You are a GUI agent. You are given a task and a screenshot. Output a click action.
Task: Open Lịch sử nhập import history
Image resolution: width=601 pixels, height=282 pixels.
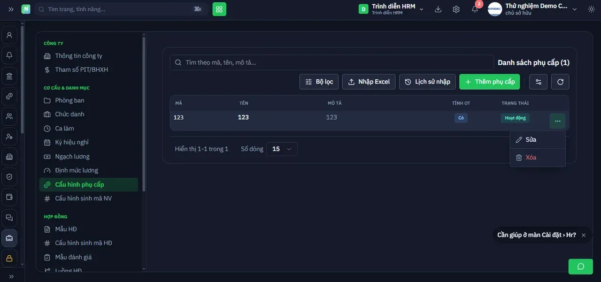(427, 82)
